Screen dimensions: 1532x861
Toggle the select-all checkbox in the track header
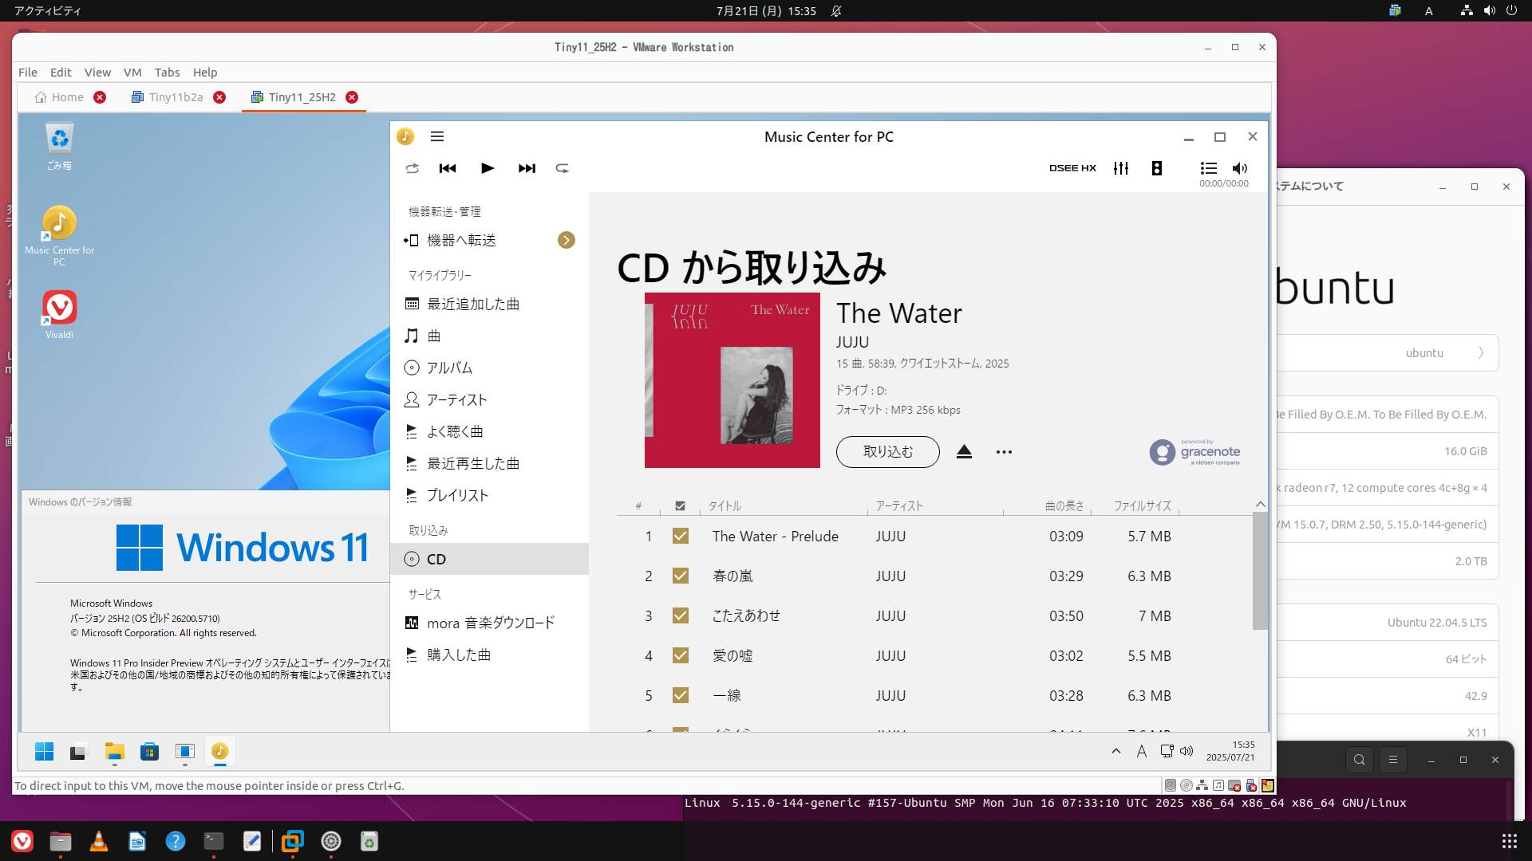(x=680, y=505)
